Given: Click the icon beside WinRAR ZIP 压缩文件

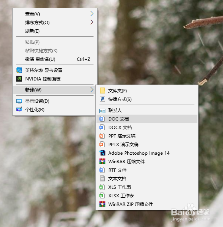Looking at the screenshot, I should (102, 204).
